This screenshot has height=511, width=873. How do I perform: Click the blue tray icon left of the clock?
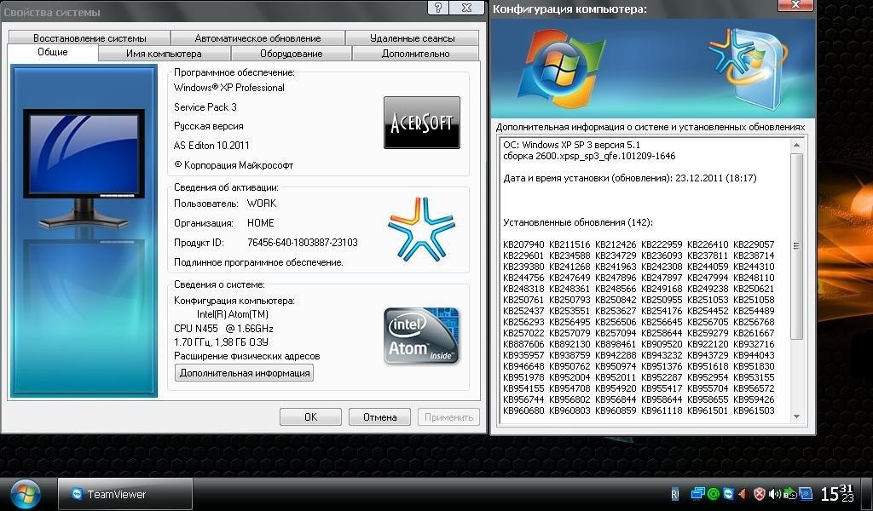[806, 494]
